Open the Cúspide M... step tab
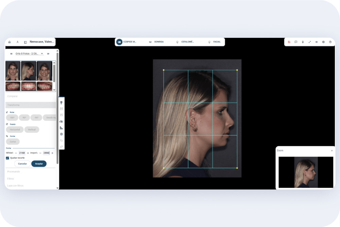Image resolution: width=340 pixels, height=227 pixels. (126, 42)
